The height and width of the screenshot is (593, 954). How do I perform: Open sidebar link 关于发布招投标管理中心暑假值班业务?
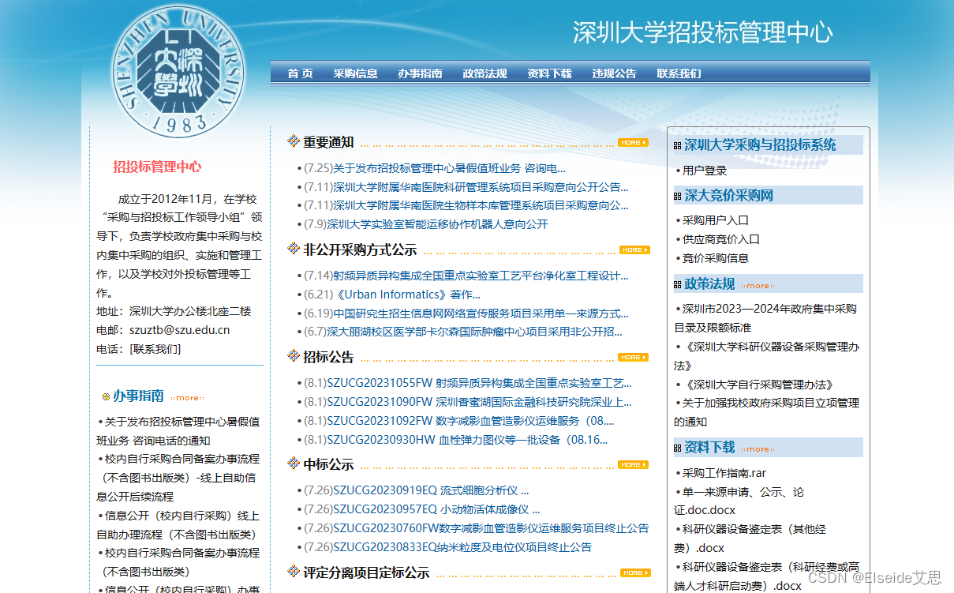coord(178,431)
